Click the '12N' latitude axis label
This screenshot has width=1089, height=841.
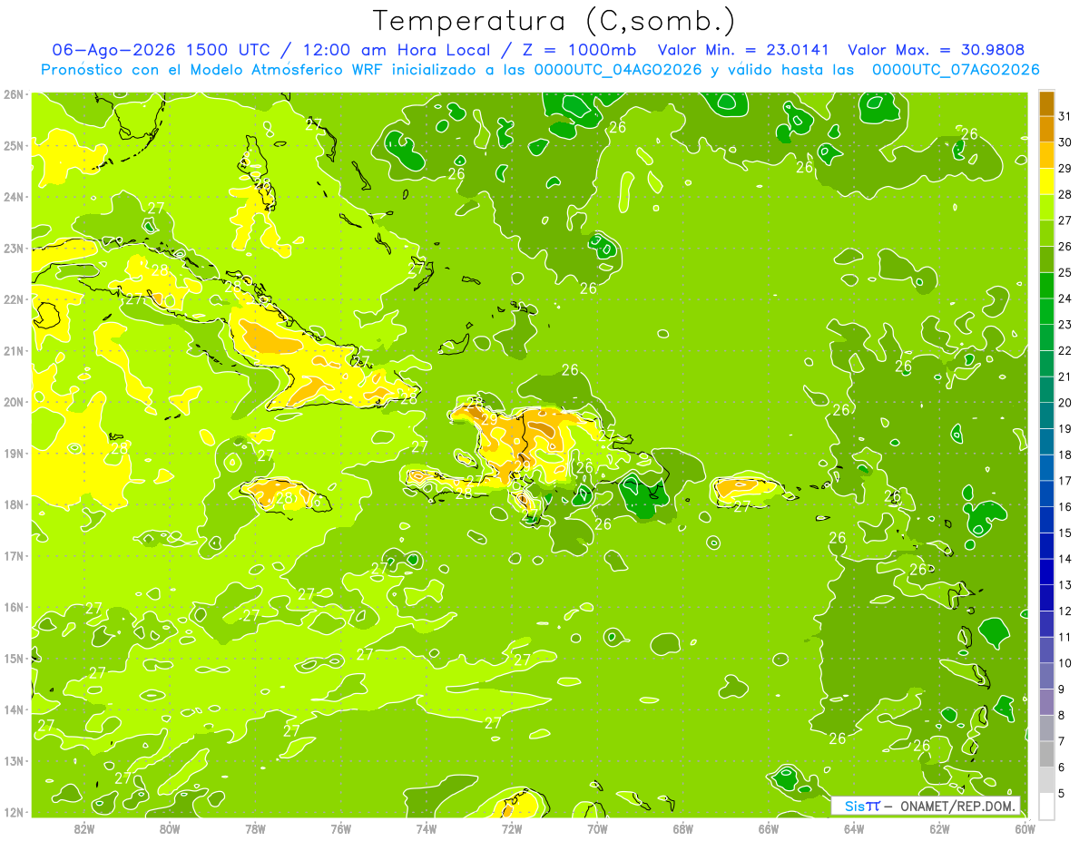point(14,812)
